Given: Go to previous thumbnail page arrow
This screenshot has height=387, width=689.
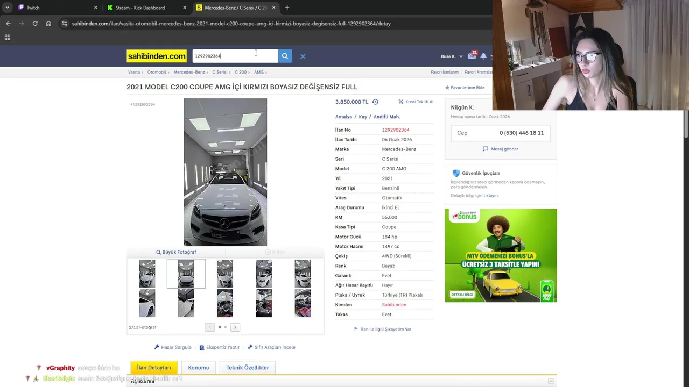Looking at the screenshot, I should [x=210, y=327].
